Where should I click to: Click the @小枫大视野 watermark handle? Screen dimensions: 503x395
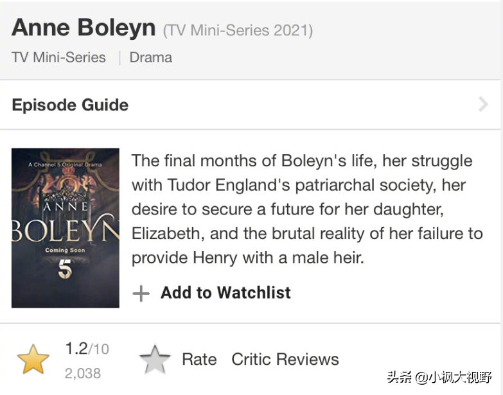point(454,378)
